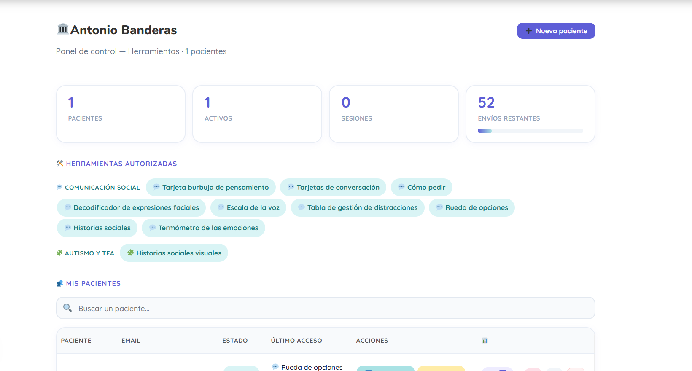The width and height of the screenshot is (692, 371).
Task: Click the EMAIL column header
Action: (x=131, y=341)
